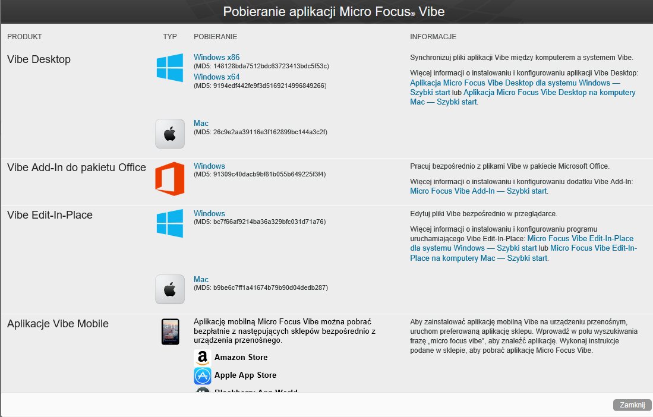Click the Apple Mac icon for Vibe Edit-In-Place
The height and width of the screenshot is (417, 653).
(170, 289)
